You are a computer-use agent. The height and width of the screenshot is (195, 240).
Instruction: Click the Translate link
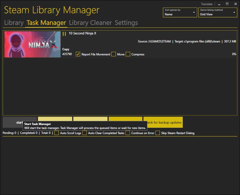coord(207,4)
